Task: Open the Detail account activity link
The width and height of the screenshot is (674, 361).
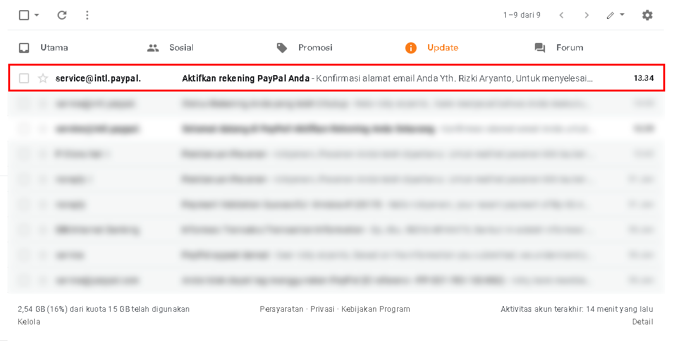Action: point(642,321)
